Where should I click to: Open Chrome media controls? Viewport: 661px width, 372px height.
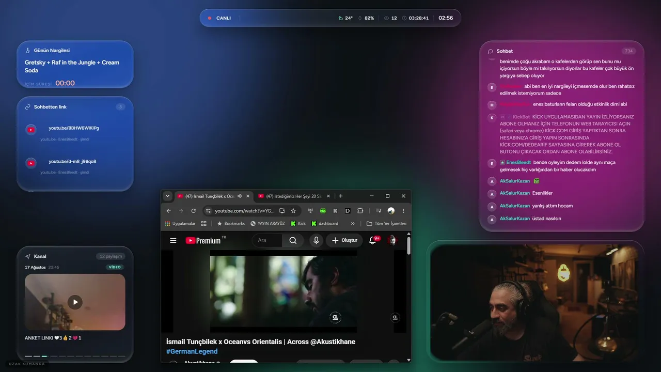379,211
